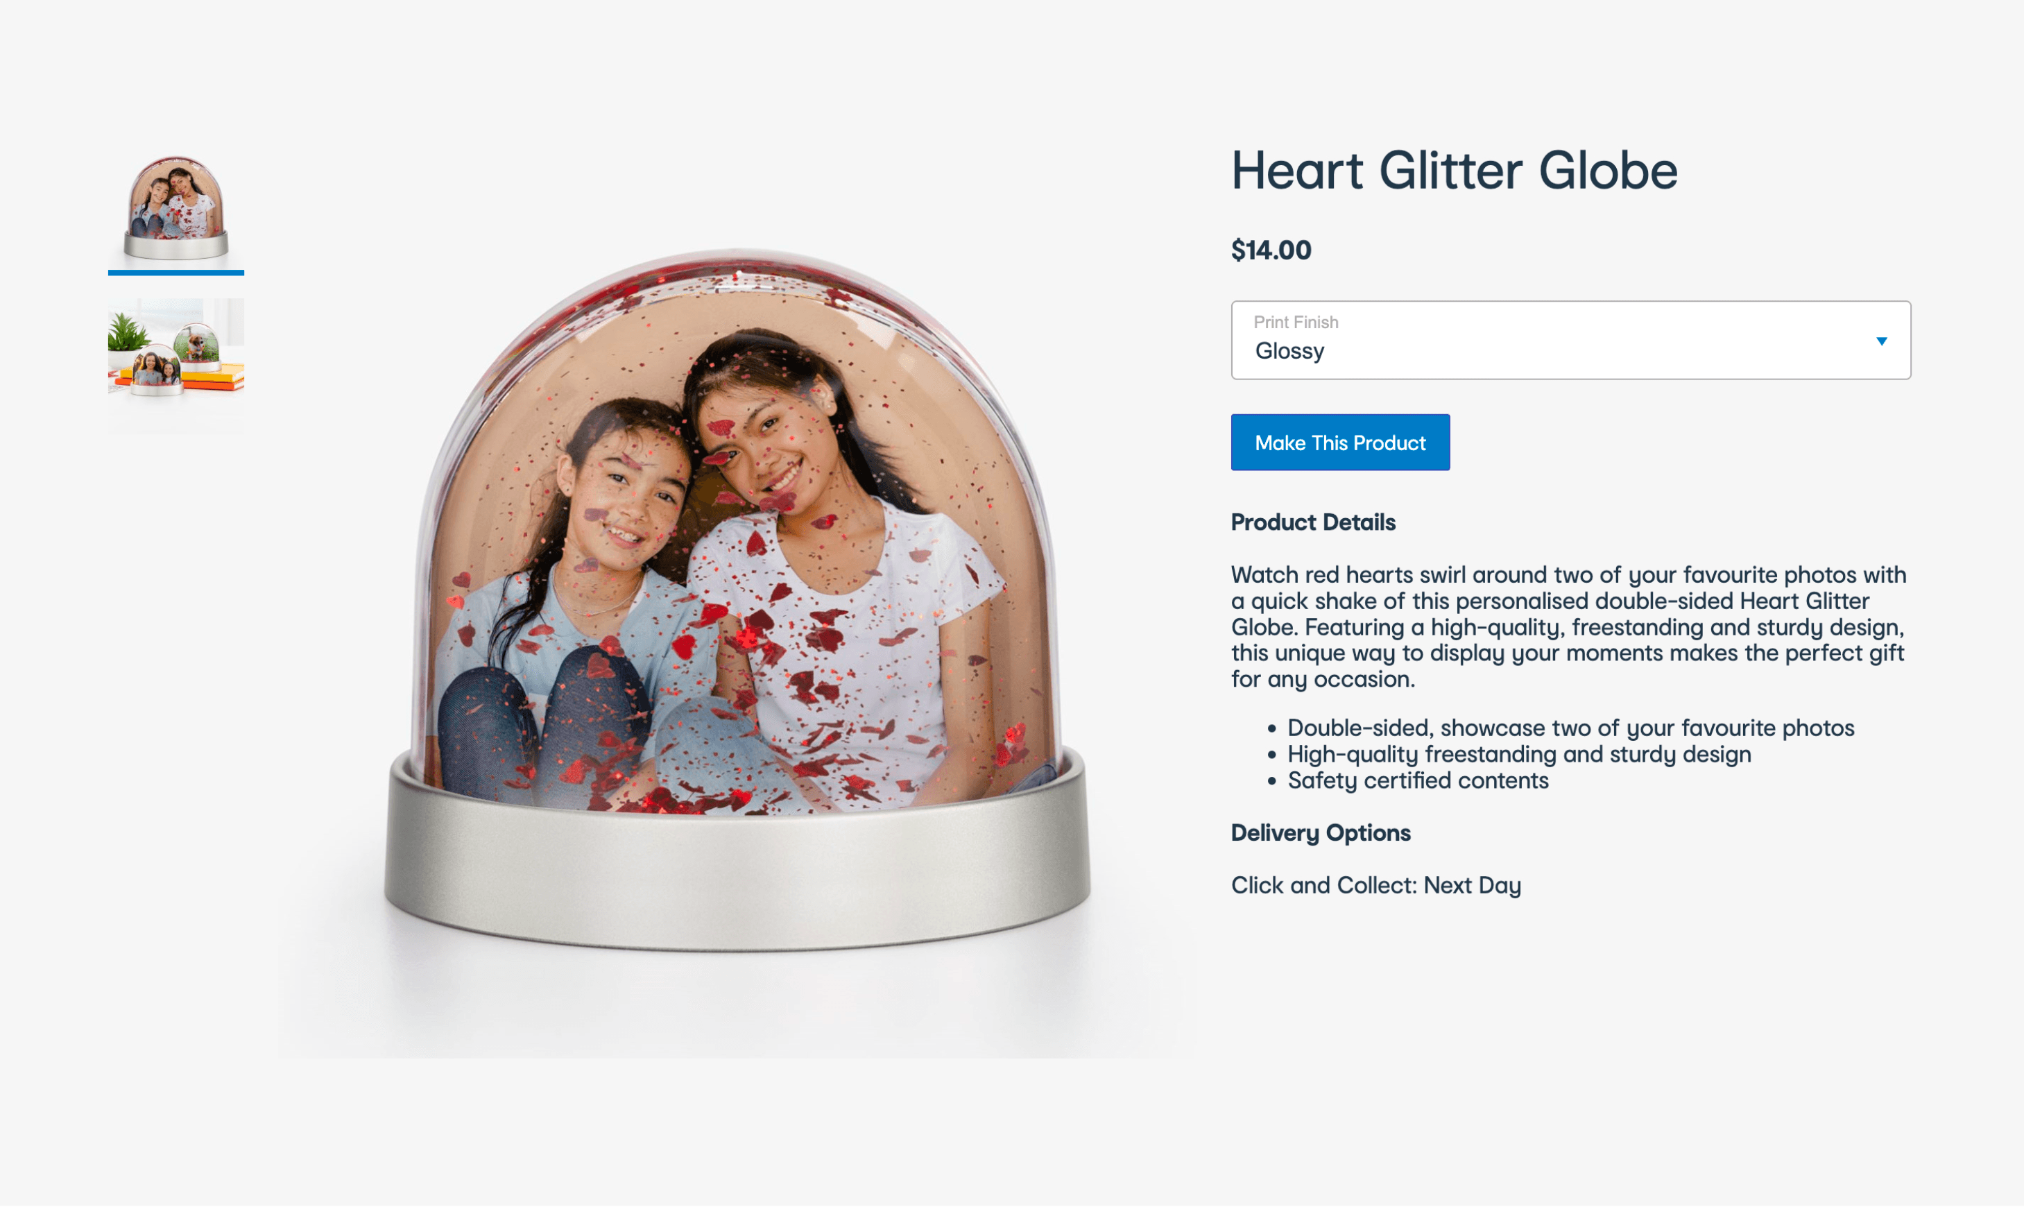Click the Delivery Options heading
2024x1207 pixels.
point(1321,833)
